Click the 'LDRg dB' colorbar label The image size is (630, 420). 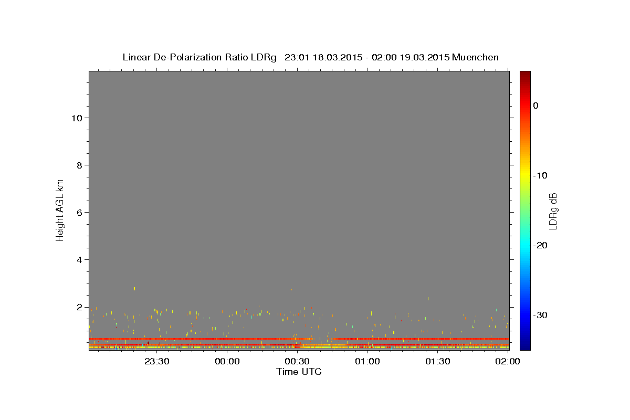552,211
